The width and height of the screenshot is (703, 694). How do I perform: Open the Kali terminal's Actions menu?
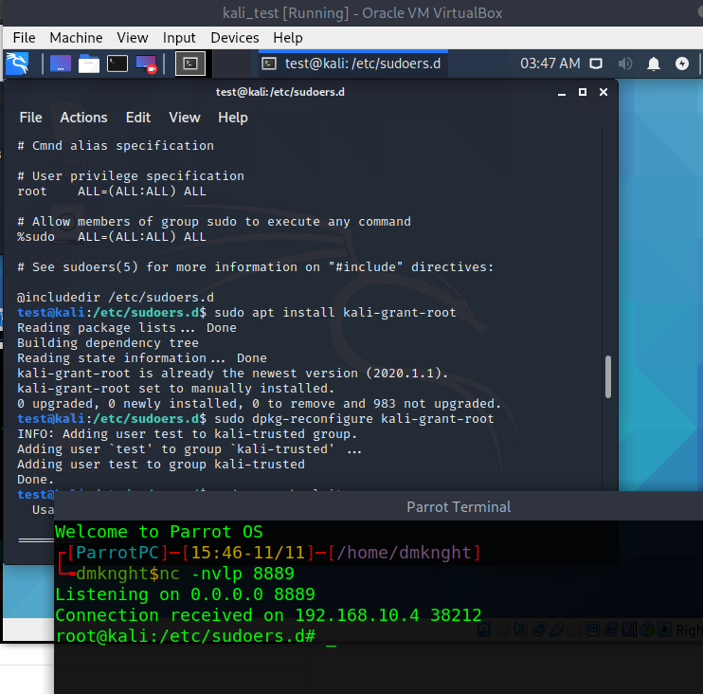[83, 118]
